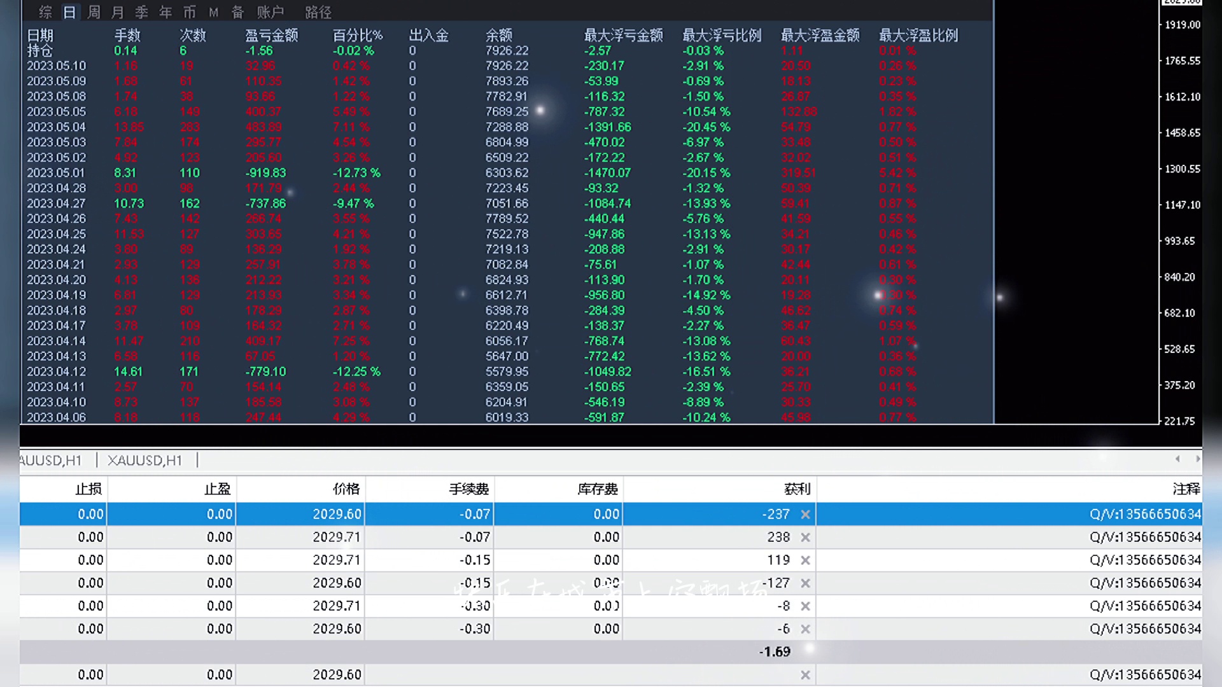Close the order with -127 profit
The image size is (1222, 687).
point(805,583)
